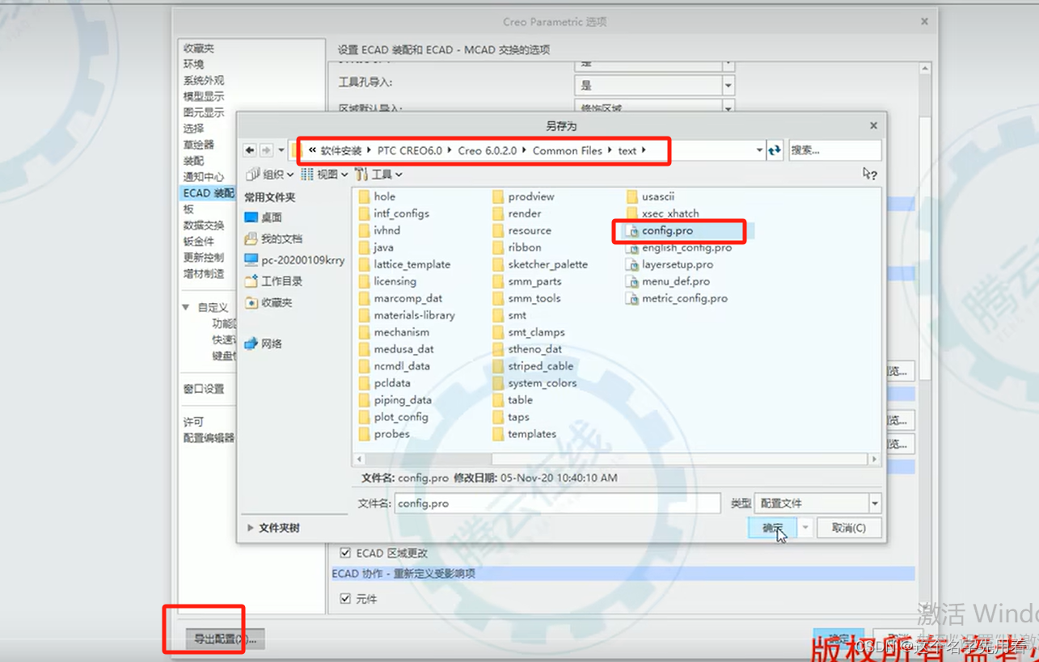Open dropdown arrow beside 确定 button
1039x662 pixels.
805,528
